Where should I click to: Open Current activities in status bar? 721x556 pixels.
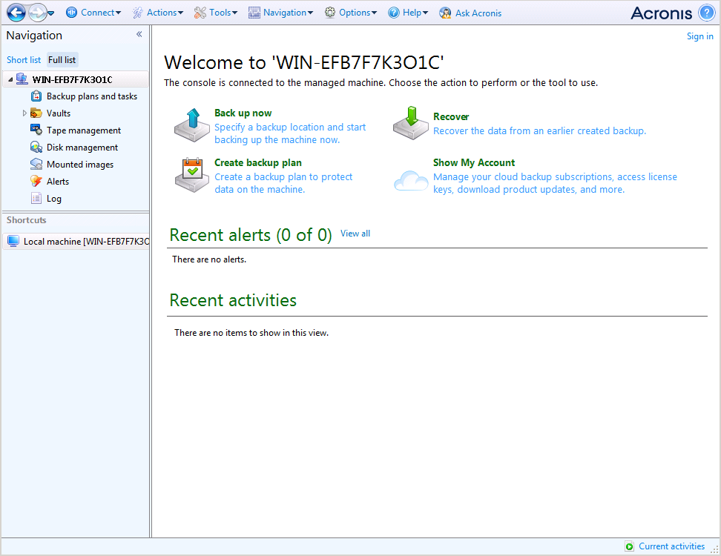coord(671,546)
